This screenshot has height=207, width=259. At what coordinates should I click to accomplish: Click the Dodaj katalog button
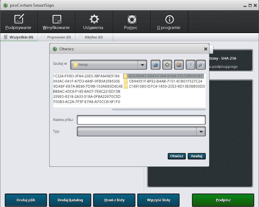click(x=70, y=200)
